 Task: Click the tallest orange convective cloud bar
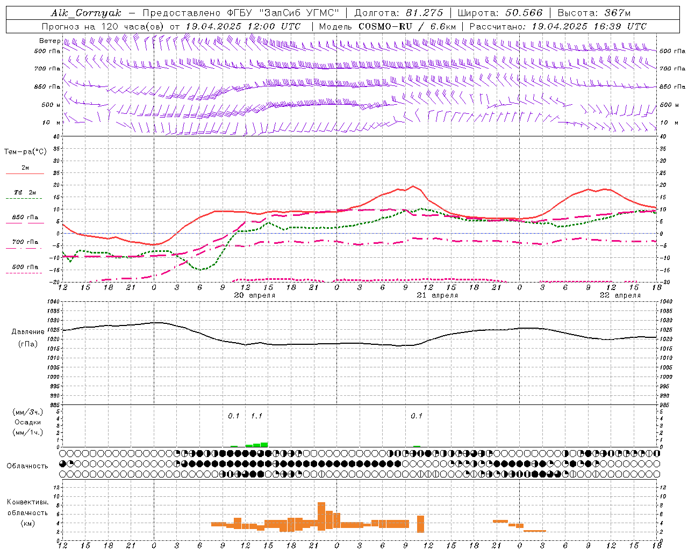coord(321,516)
